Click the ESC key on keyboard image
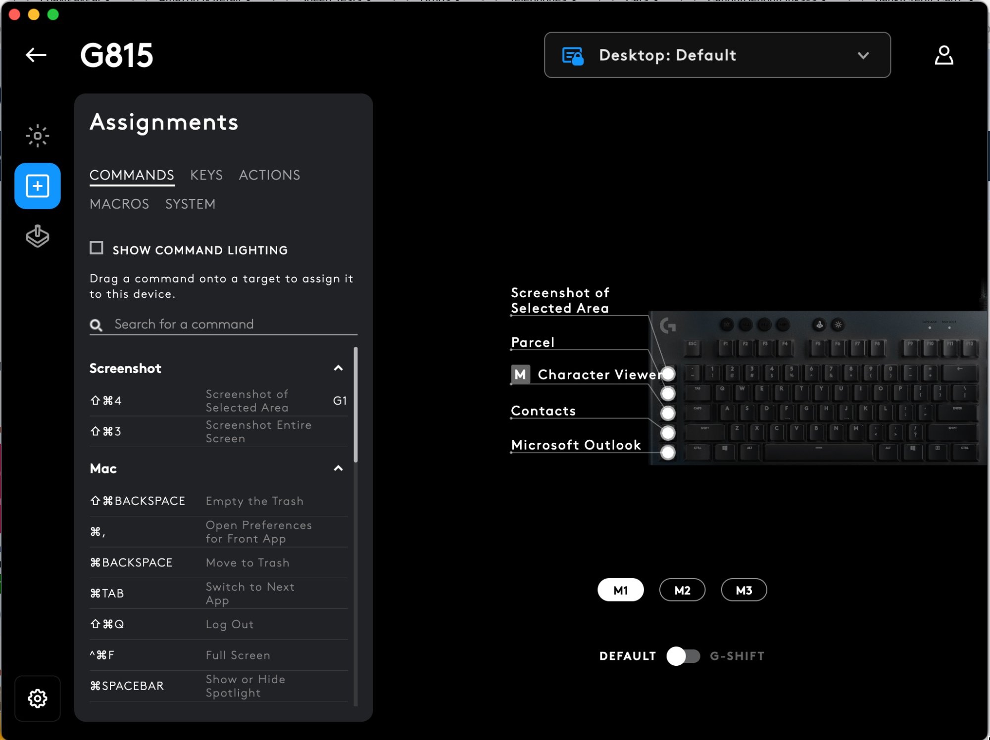The image size is (990, 740). click(693, 348)
